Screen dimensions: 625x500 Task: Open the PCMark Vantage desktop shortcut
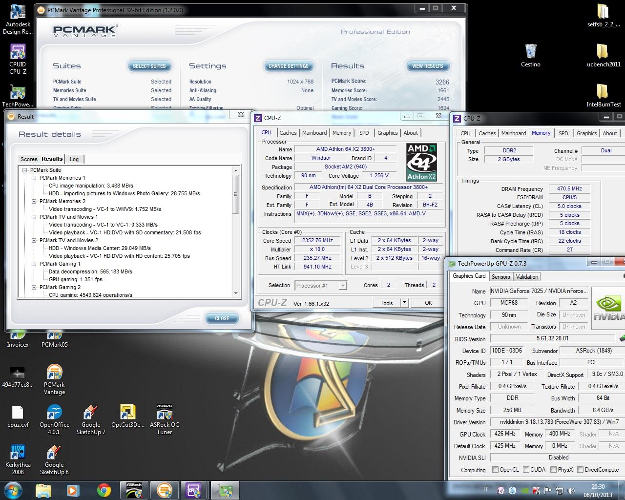(x=54, y=379)
